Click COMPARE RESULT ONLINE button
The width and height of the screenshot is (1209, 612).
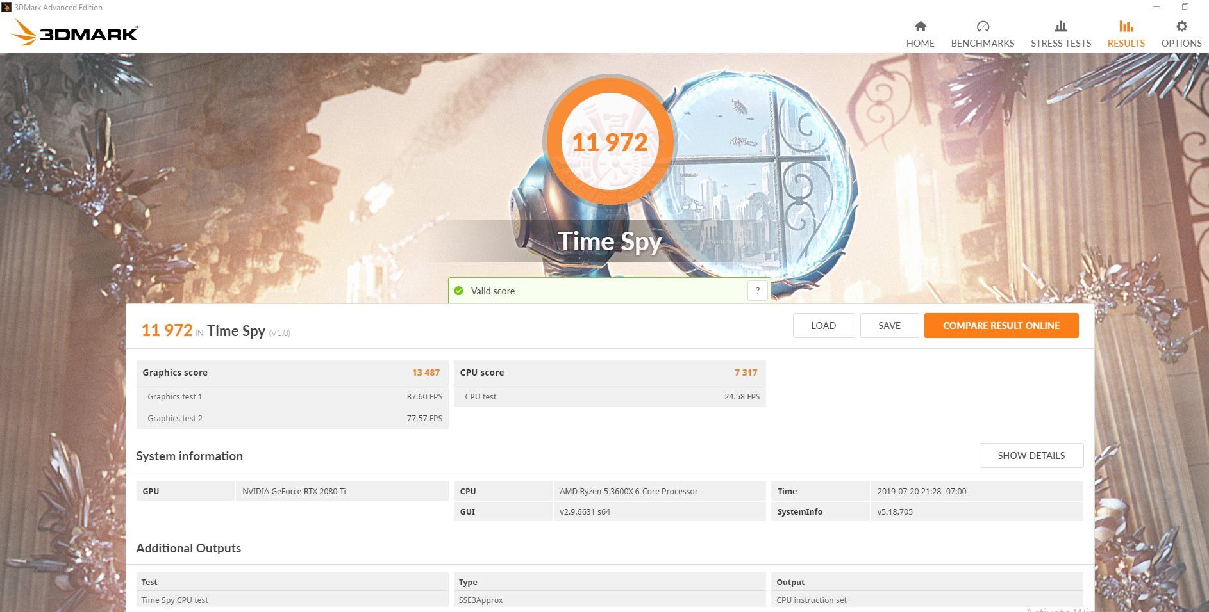tap(1001, 325)
